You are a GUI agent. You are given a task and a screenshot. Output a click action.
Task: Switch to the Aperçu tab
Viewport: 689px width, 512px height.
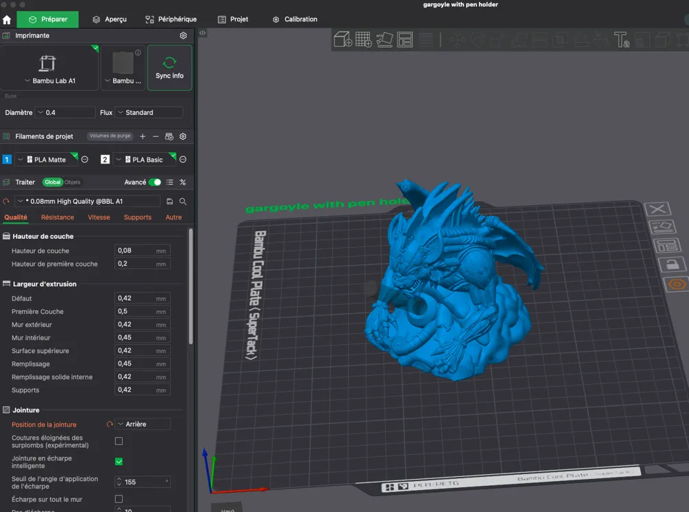click(110, 19)
